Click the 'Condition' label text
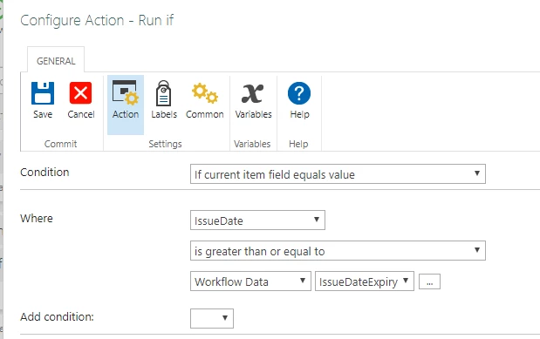This screenshot has height=339, width=540. [x=44, y=172]
